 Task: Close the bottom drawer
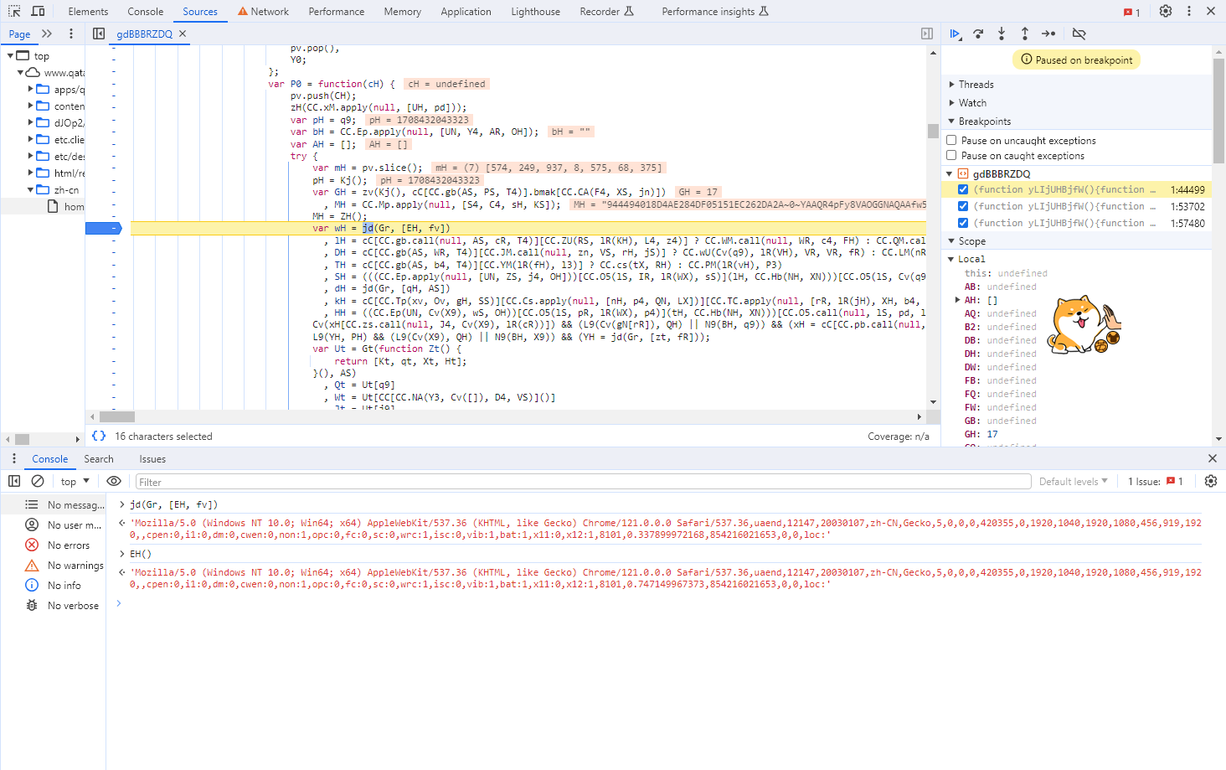[1212, 458]
